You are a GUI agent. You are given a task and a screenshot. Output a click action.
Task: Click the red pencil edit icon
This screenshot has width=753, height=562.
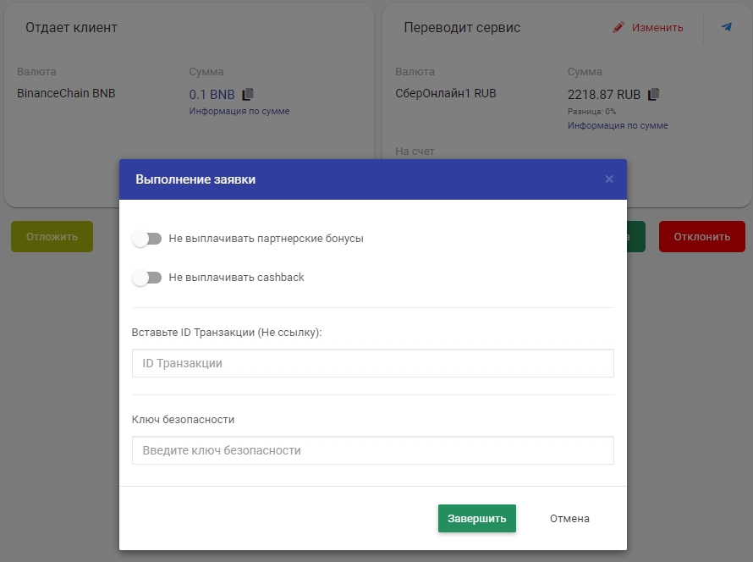coord(618,27)
